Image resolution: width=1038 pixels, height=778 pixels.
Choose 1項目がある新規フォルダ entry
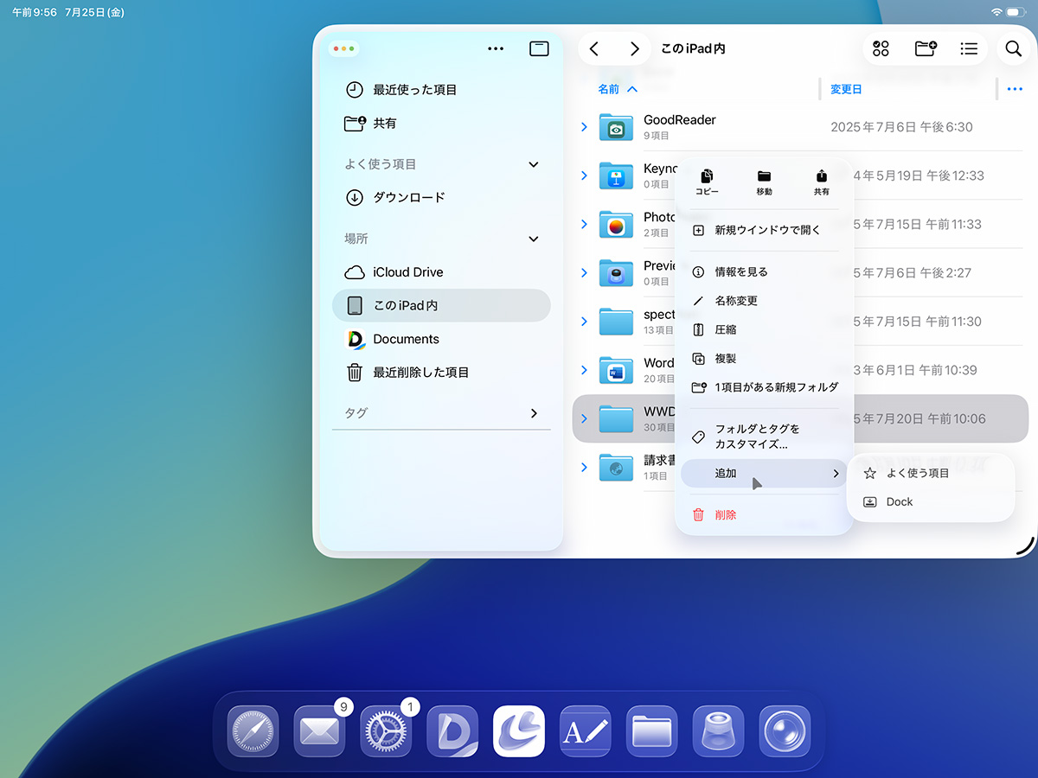765,387
